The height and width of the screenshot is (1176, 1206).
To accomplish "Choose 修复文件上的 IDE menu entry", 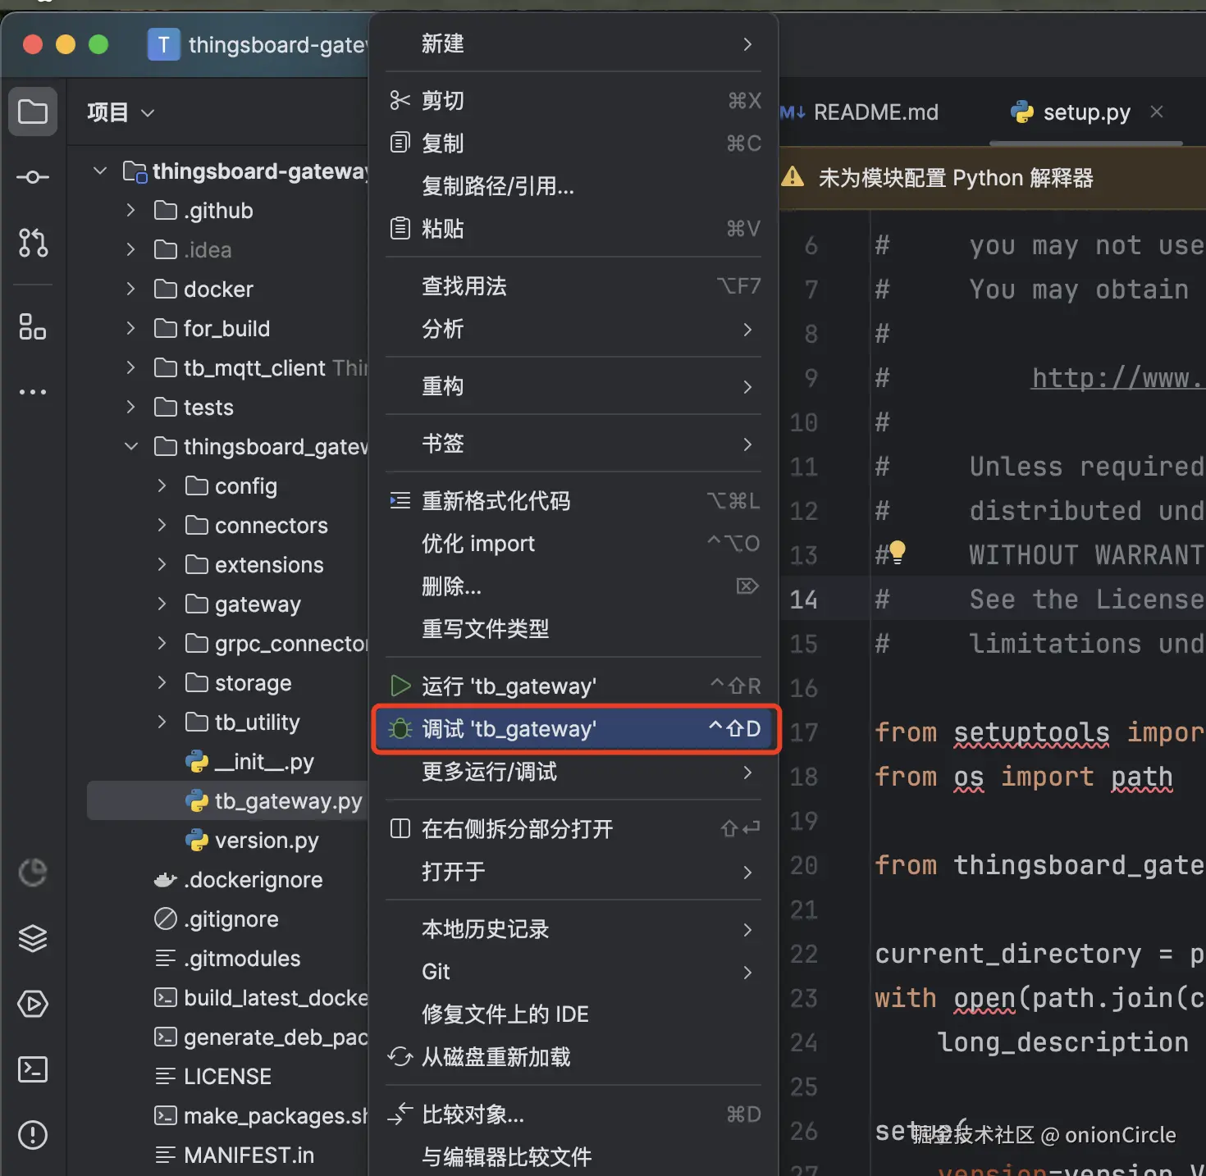I will pyautogui.click(x=573, y=1014).
